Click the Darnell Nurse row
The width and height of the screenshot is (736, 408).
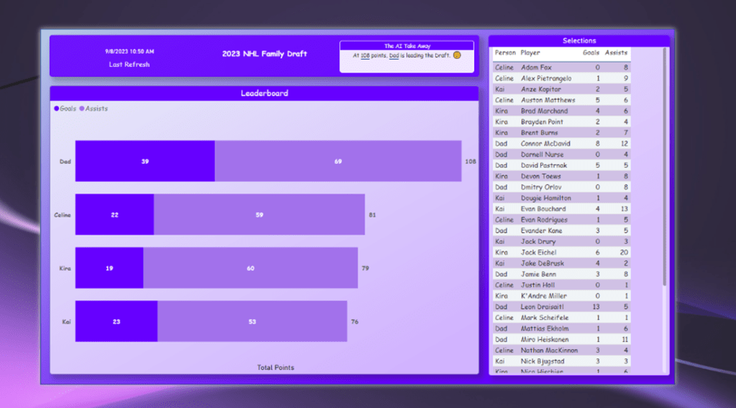pyautogui.click(x=562, y=154)
